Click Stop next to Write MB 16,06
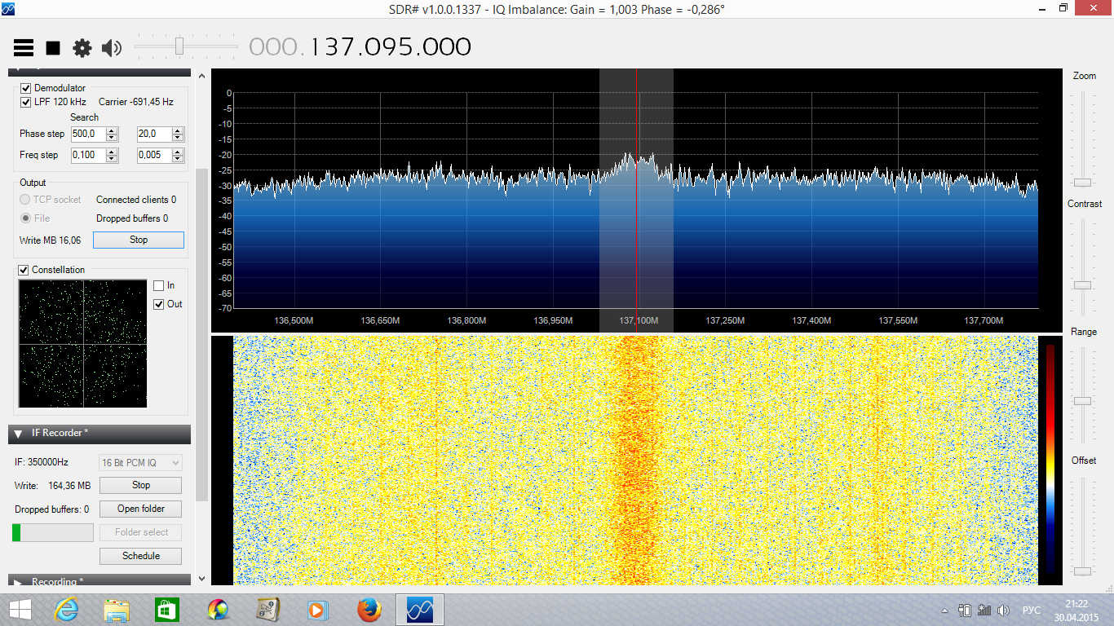 coord(139,240)
